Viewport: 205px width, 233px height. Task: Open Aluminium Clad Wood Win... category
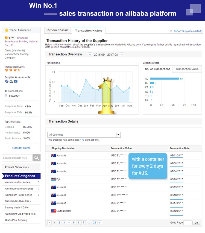21,214
